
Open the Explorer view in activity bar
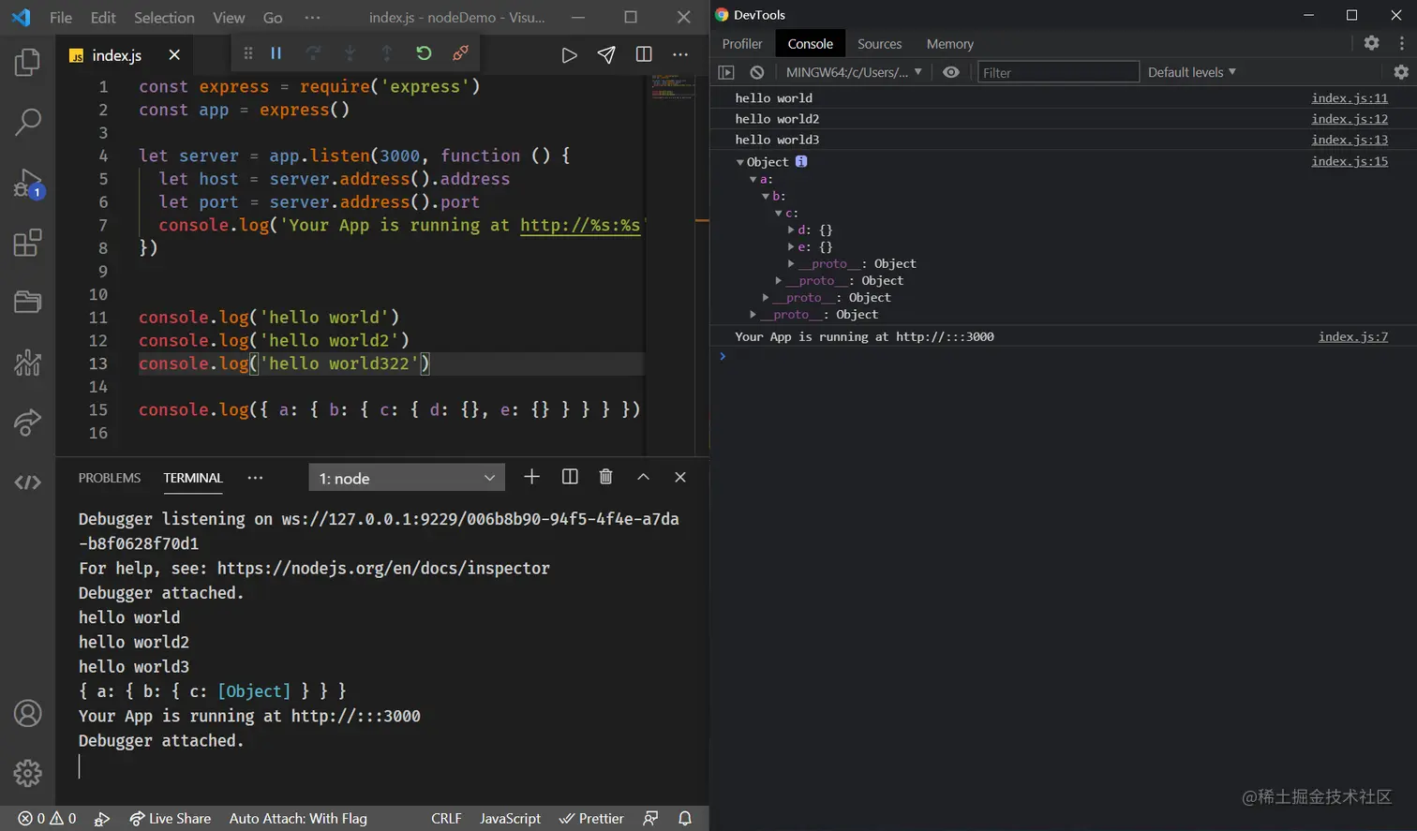28,62
